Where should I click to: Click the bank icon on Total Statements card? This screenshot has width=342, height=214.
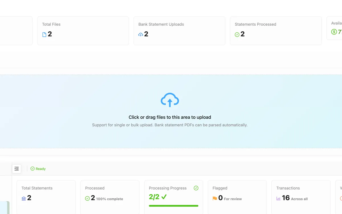[x=23, y=198]
